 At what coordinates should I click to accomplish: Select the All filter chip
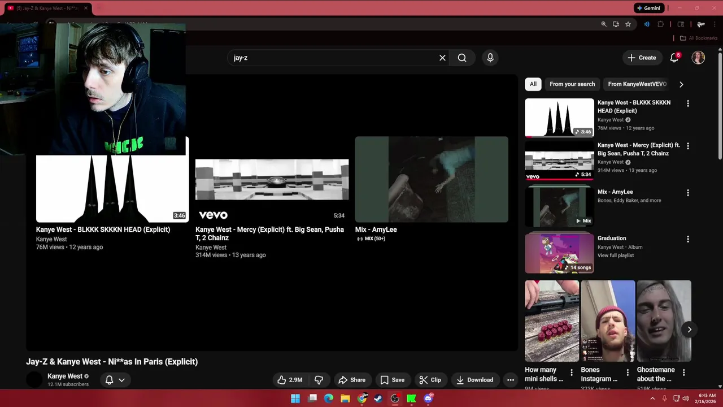(x=533, y=84)
